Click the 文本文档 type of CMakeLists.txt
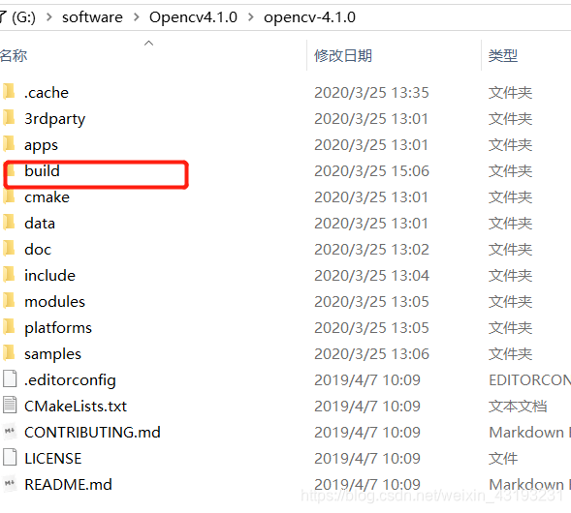Viewport: 571px width, 513px height. point(518,407)
